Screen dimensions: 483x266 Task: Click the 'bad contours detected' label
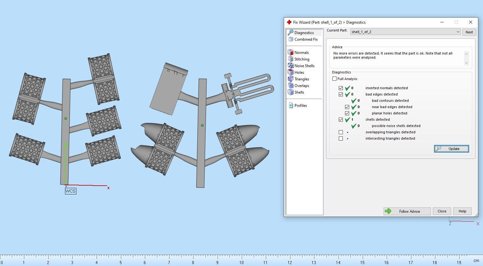click(390, 101)
